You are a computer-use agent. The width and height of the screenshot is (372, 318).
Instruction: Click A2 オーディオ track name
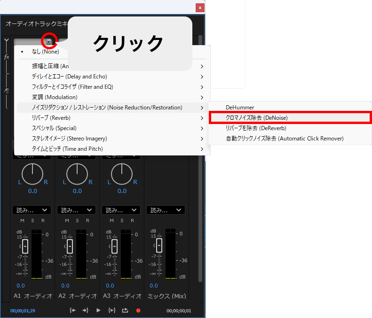click(78, 296)
